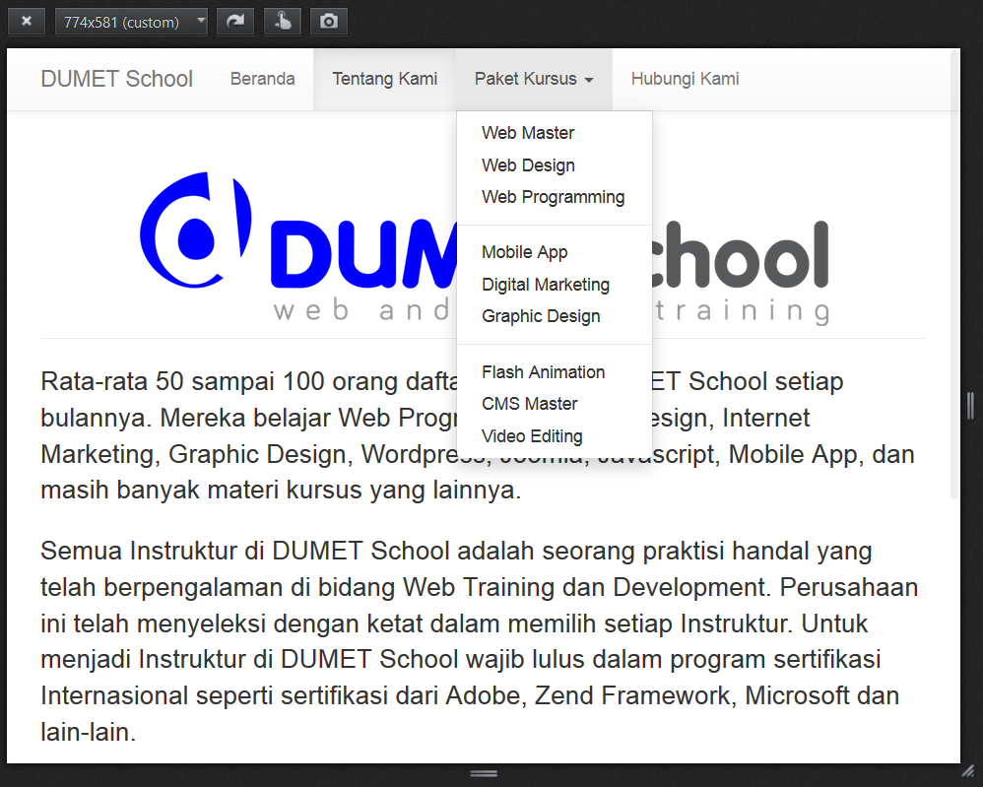The image size is (983, 787).
Task: Select CMS Master menu entry
Action: point(555,404)
